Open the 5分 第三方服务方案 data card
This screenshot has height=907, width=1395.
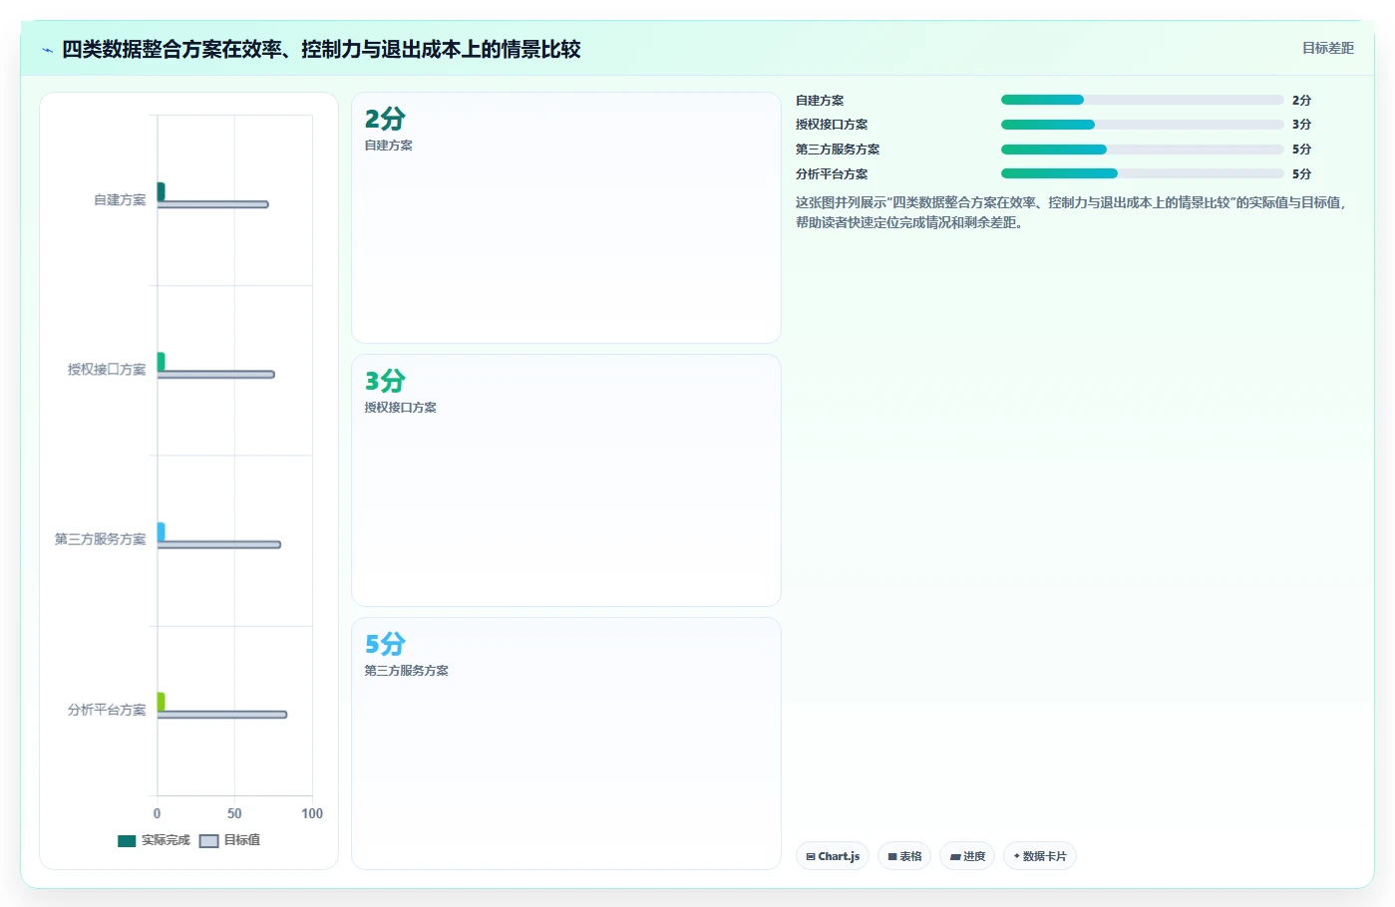[x=566, y=744]
